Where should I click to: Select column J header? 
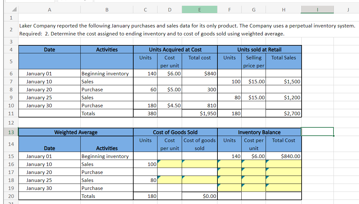(348, 10)
